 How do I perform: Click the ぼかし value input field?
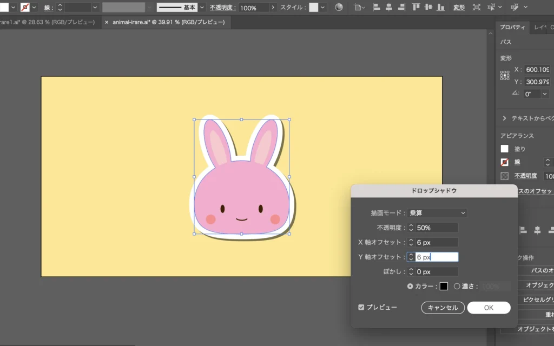click(437, 271)
